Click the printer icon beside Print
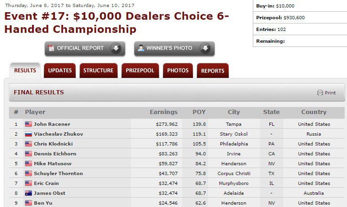Screen dimensions: 347x207 coord(320,93)
